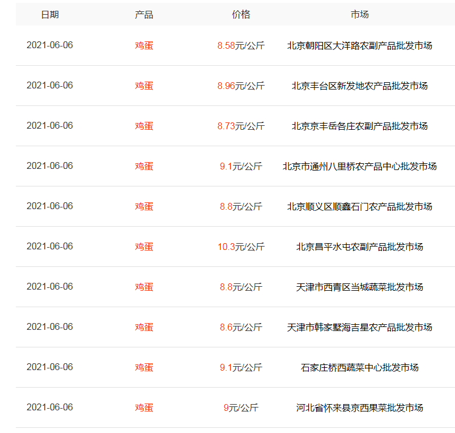Select market 北京丰台区新发地农产品批发市场
Viewport: 455px width, 433px height.
tap(360, 86)
